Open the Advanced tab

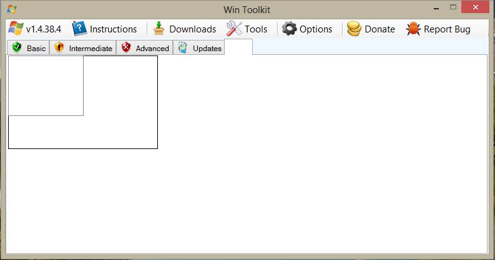tap(145, 47)
